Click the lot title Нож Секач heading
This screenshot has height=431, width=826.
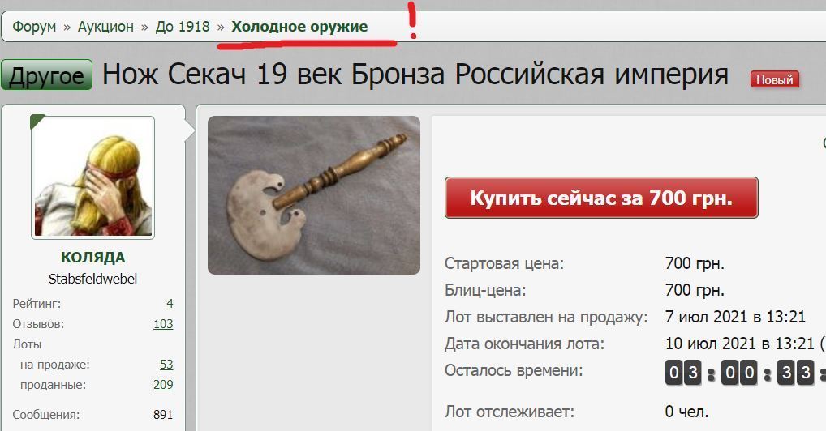[415, 75]
